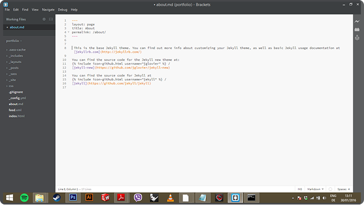Image resolution: width=364 pixels, height=205 pixels.
Task: Open feed.xml in the file tree
Action: (15, 110)
